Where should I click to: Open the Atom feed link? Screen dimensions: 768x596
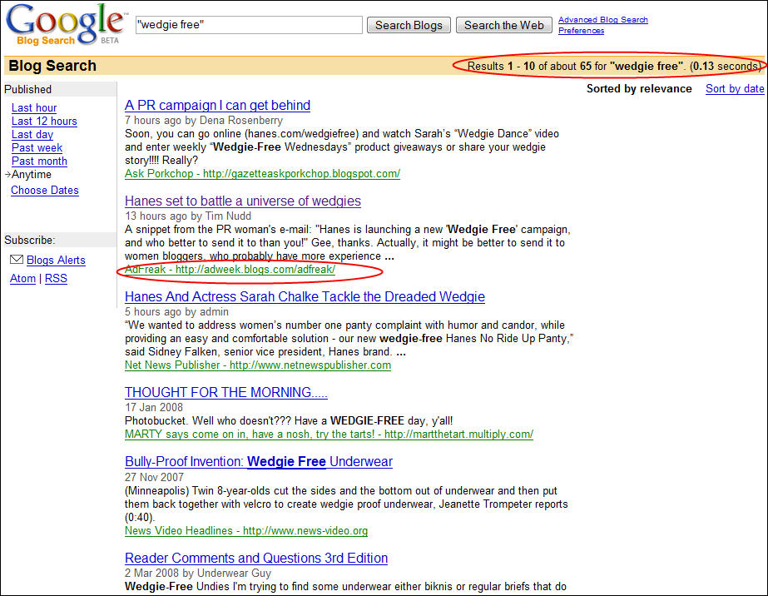tap(22, 278)
